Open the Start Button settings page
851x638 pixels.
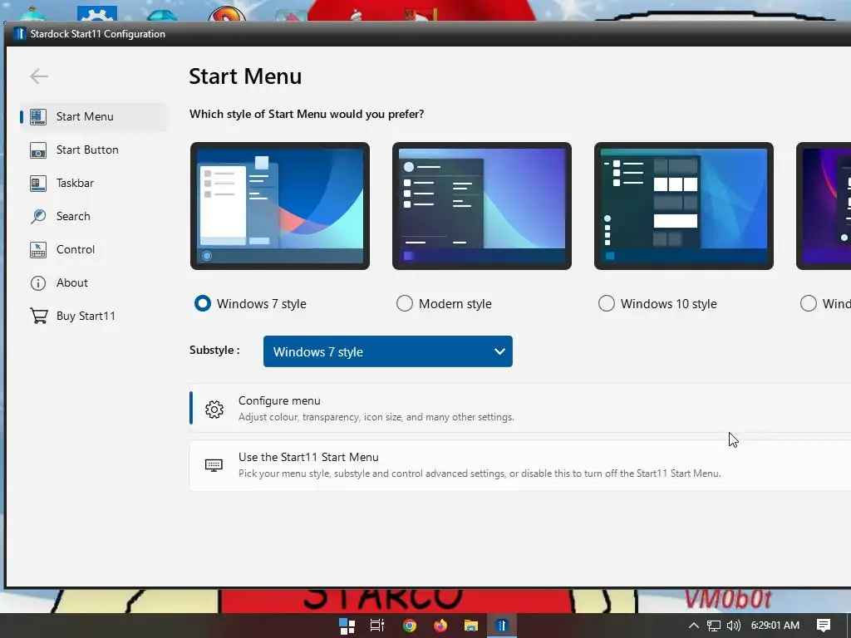pos(93,150)
